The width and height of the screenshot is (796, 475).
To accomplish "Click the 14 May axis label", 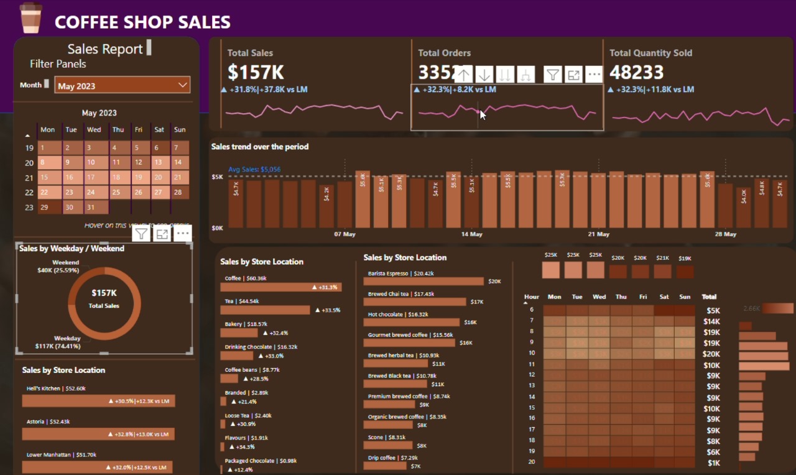I will (472, 234).
